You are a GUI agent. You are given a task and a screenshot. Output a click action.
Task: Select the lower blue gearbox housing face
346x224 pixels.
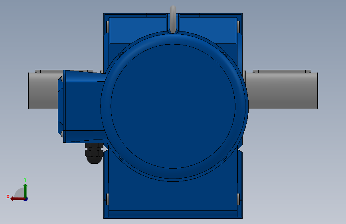point(173,196)
